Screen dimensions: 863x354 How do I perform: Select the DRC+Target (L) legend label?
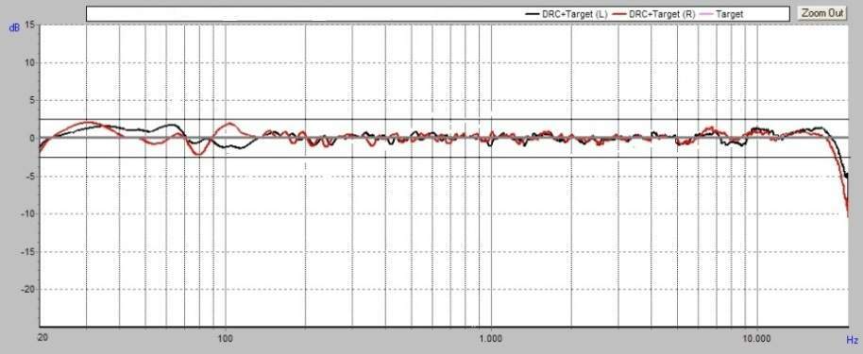click(x=575, y=14)
